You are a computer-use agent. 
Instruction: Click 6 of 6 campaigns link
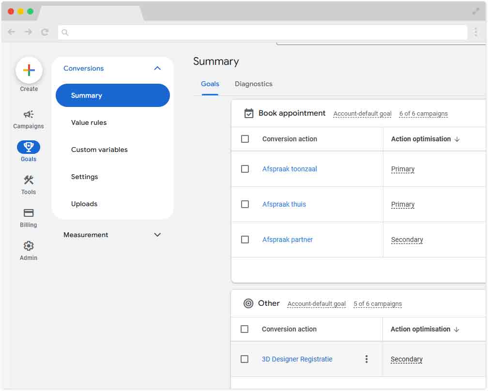click(423, 114)
